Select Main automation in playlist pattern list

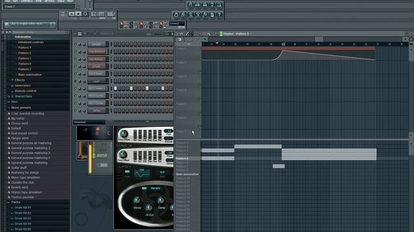(x=187, y=174)
